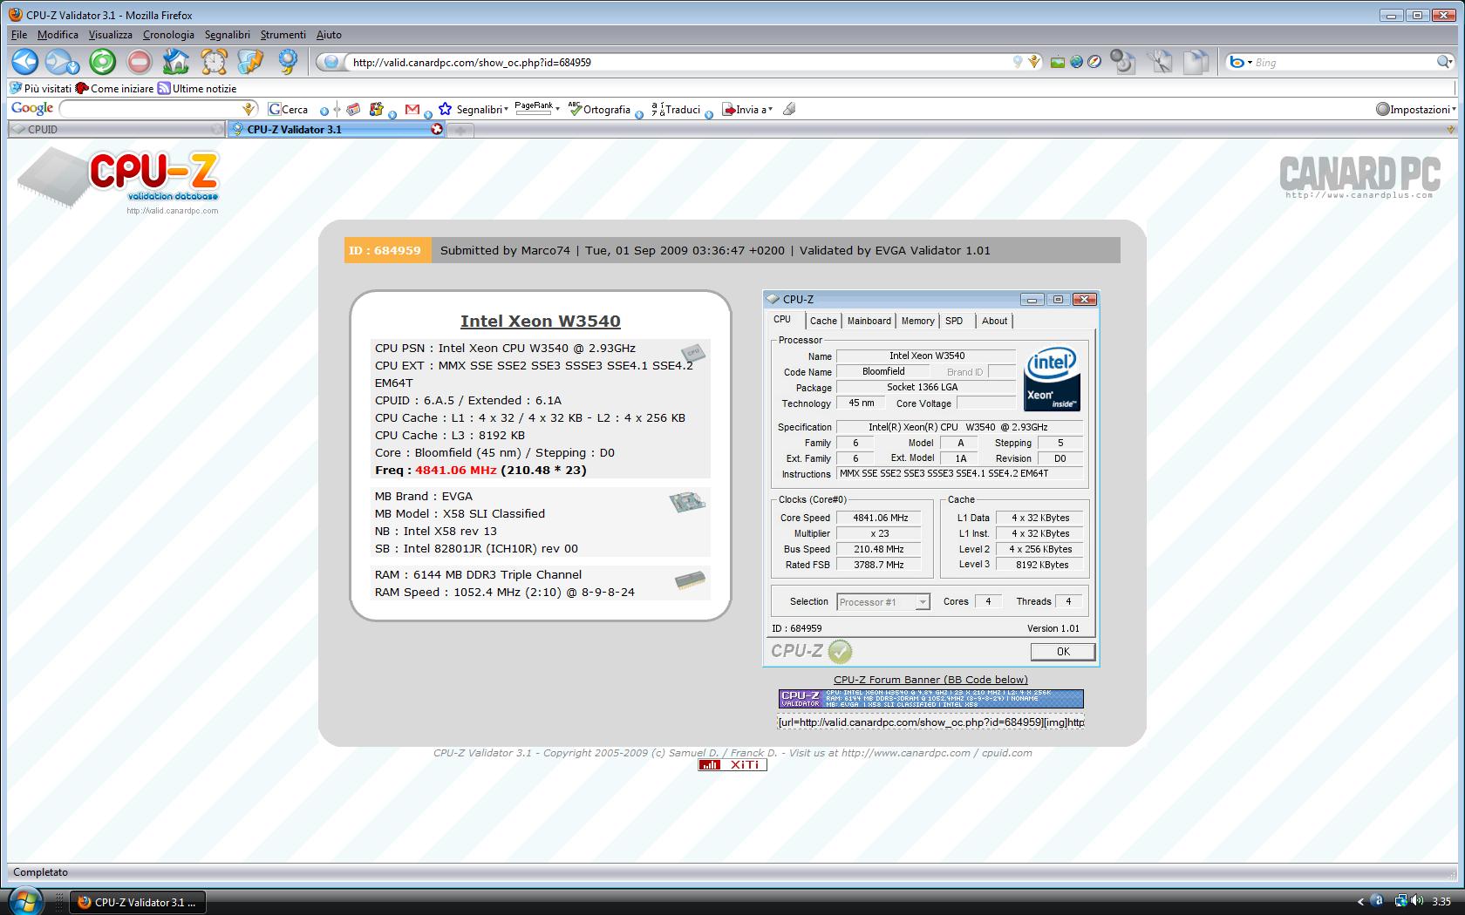Click the orange ID : 684959 label
The width and height of the screenshot is (1465, 915).
[x=387, y=250]
